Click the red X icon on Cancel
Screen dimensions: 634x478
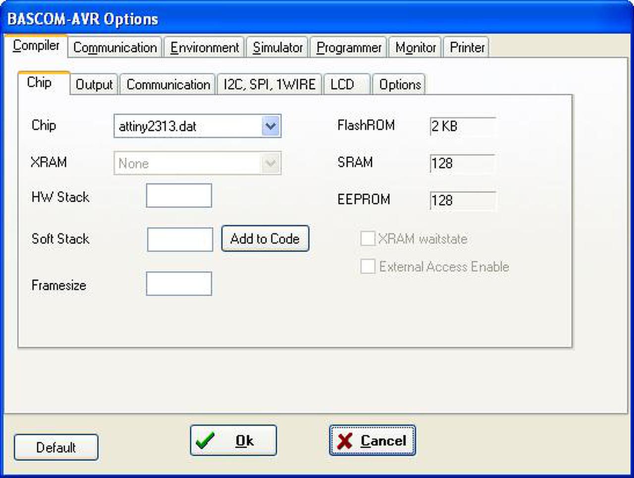click(x=344, y=441)
